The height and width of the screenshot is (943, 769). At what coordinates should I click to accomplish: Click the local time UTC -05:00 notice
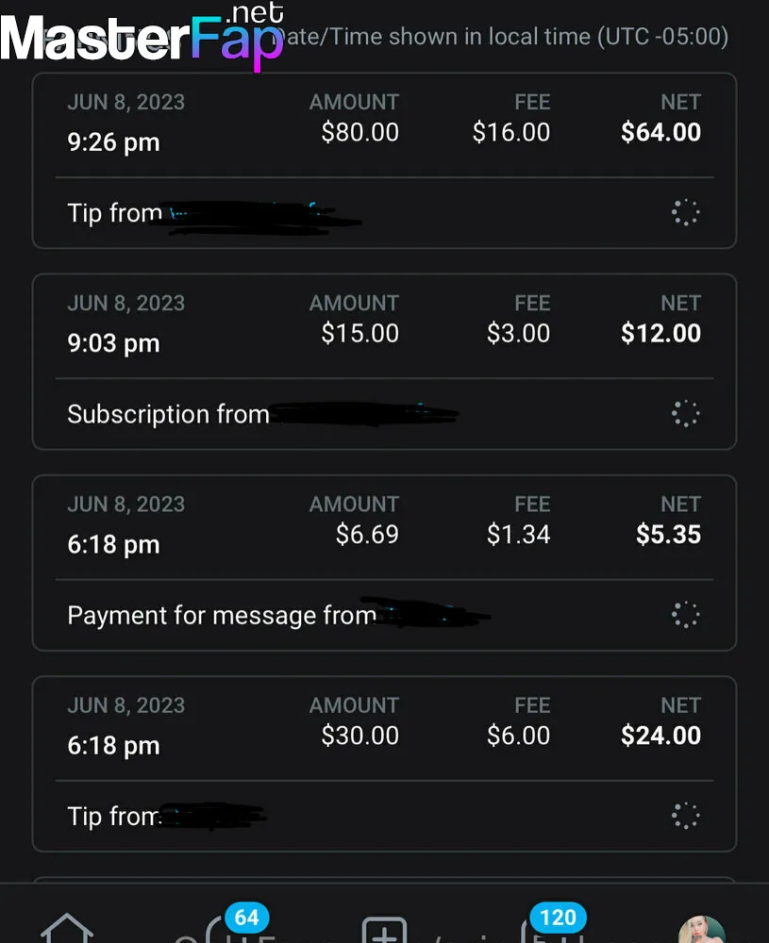504,37
